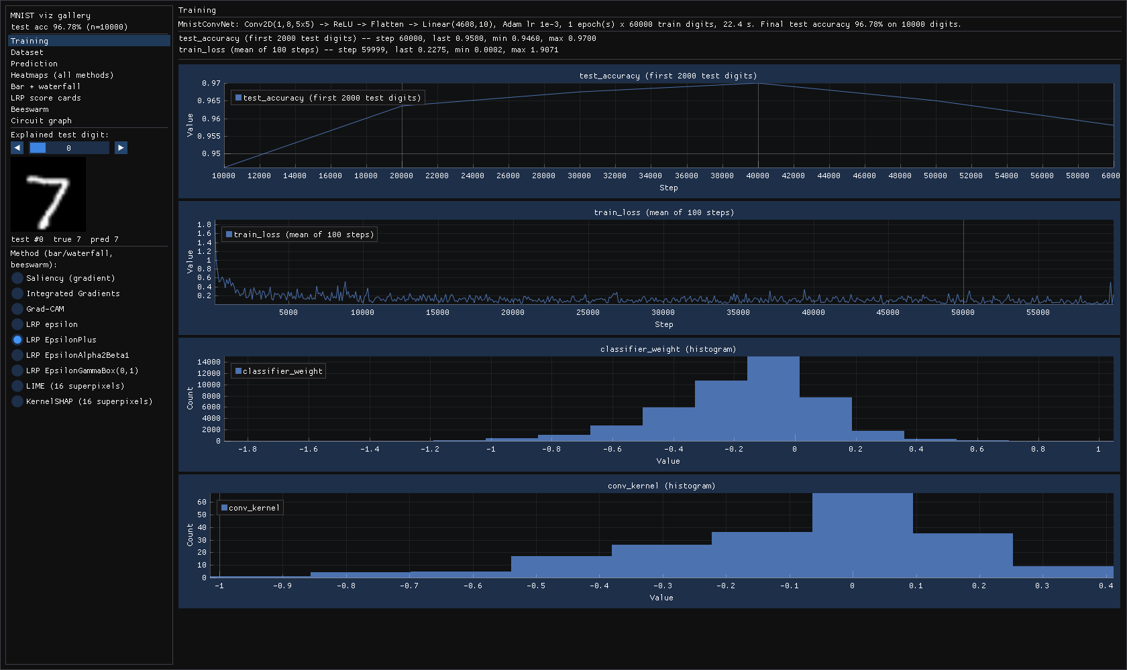Screen dimensions: 1127x670
Task: Click the next test digit arrow
Action: pyautogui.click(x=121, y=148)
